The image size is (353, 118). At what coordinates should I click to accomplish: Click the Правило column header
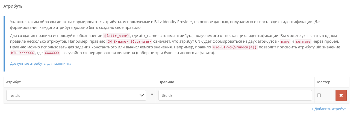click(x=166, y=82)
